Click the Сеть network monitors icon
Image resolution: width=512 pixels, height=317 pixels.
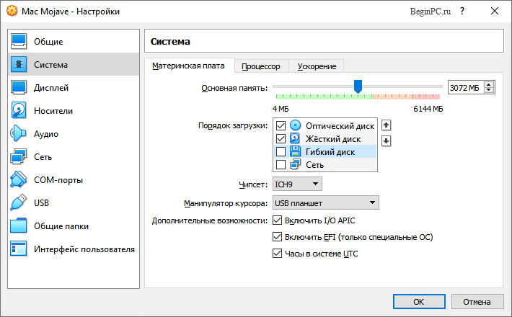click(19, 156)
